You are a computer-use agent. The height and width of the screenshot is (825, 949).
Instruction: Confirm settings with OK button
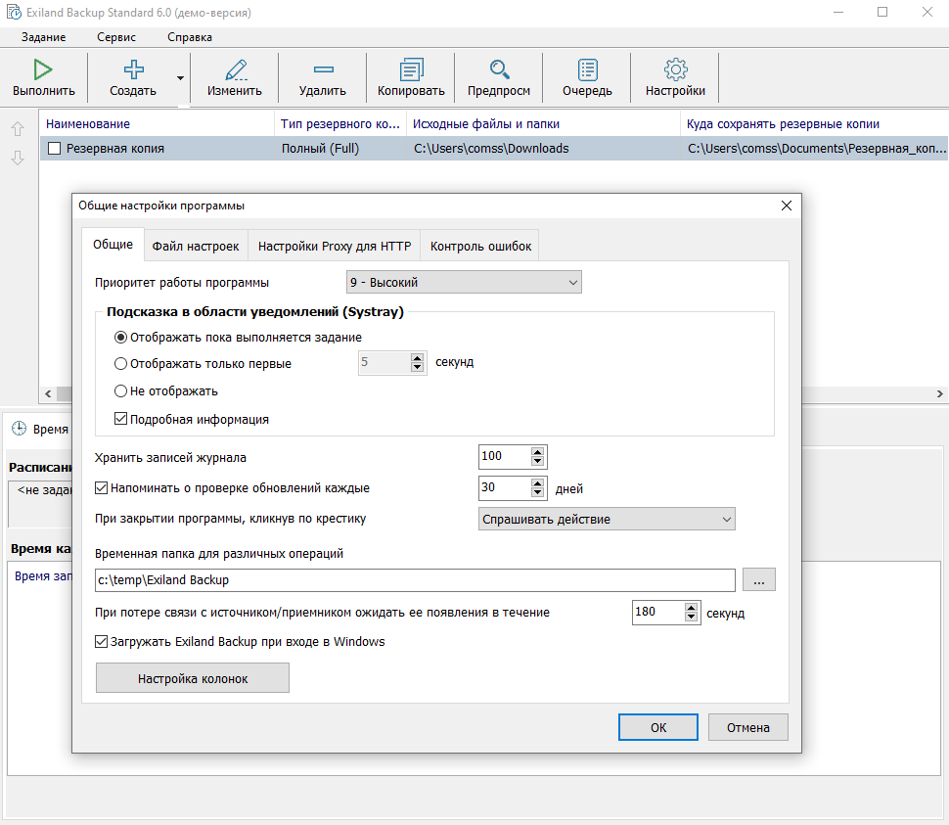657,727
